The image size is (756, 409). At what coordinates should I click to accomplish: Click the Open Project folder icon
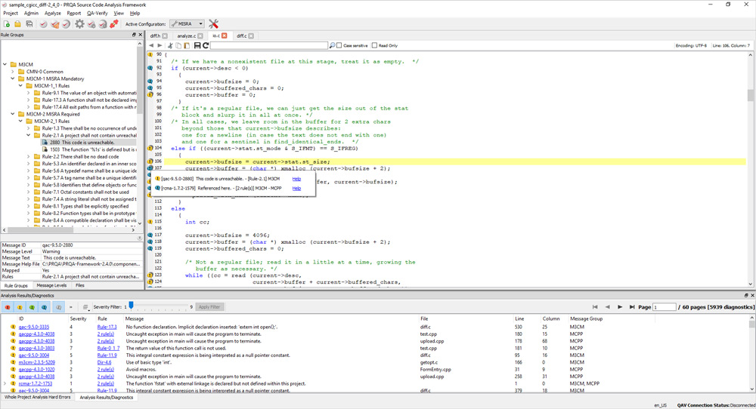(17, 24)
